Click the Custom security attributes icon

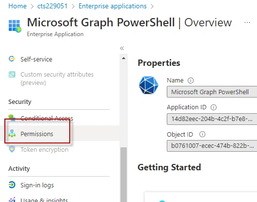pyautogui.click(x=12, y=74)
